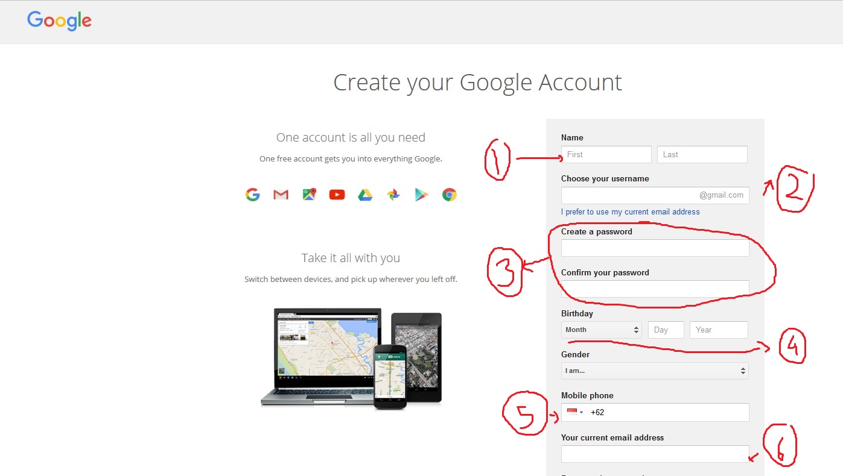
Task: Open the birthday Month dropdown
Action: [x=601, y=330]
